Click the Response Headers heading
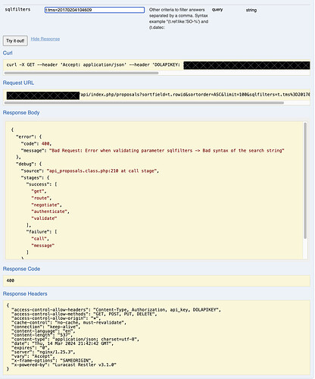This screenshot has width=315, height=379. [x=25, y=293]
